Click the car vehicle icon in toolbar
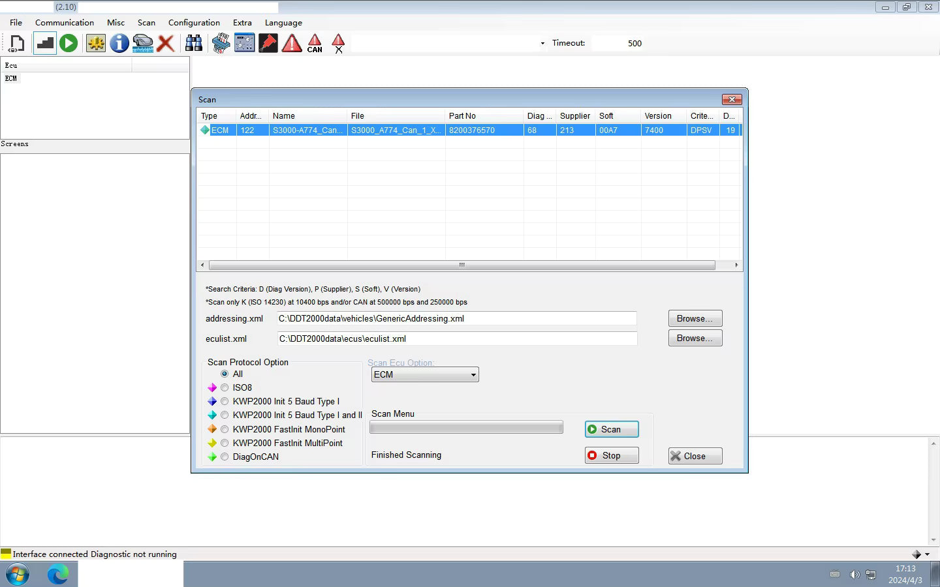Screen dimensions: 940x587 coord(142,44)
